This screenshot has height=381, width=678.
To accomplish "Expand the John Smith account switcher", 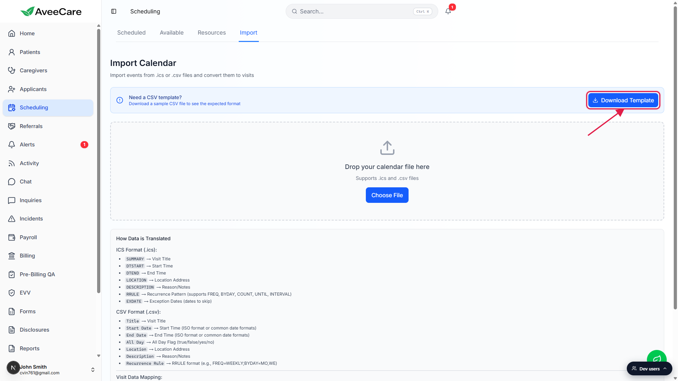I will tap(93, 370).
